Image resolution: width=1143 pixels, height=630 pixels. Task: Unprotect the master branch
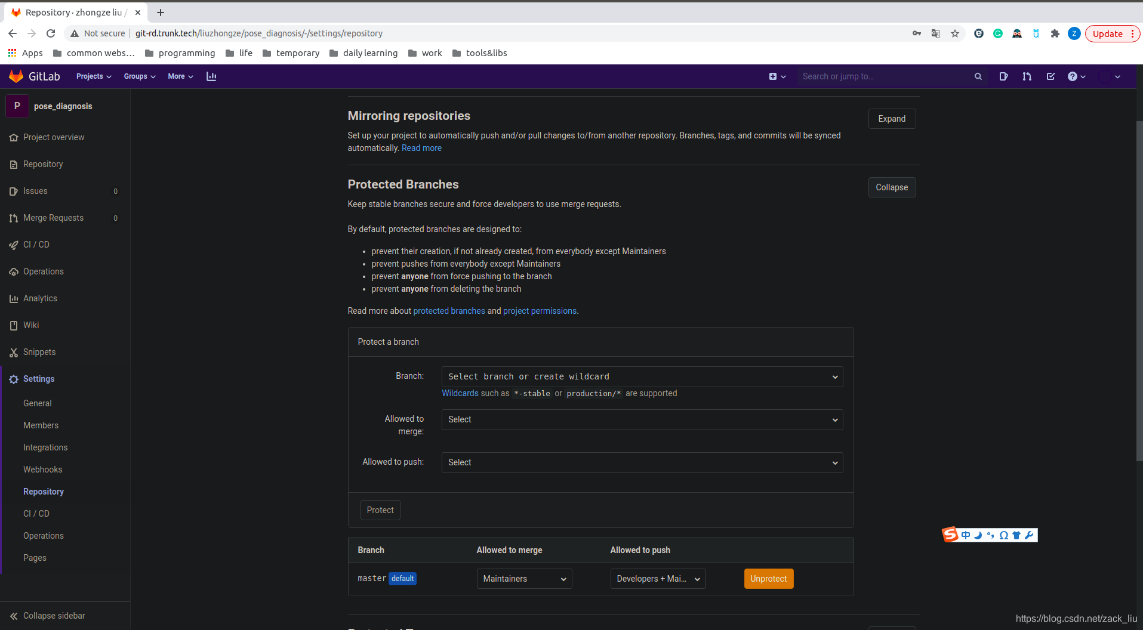(769, 579)
